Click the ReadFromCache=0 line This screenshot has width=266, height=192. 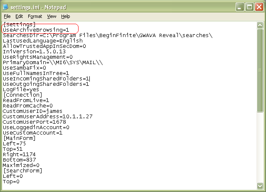(28, 106)
